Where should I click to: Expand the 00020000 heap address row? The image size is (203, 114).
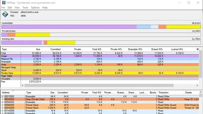[2, 99]
